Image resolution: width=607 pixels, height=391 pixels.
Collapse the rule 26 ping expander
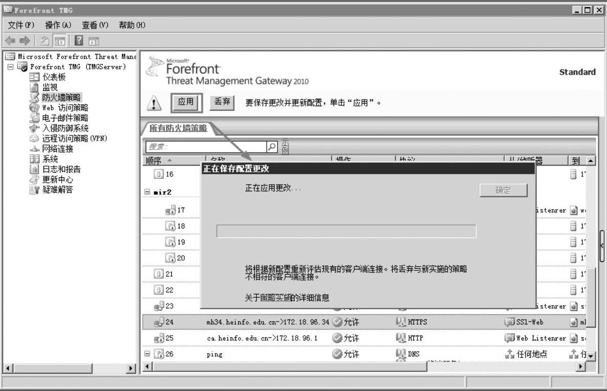[147, 354]
